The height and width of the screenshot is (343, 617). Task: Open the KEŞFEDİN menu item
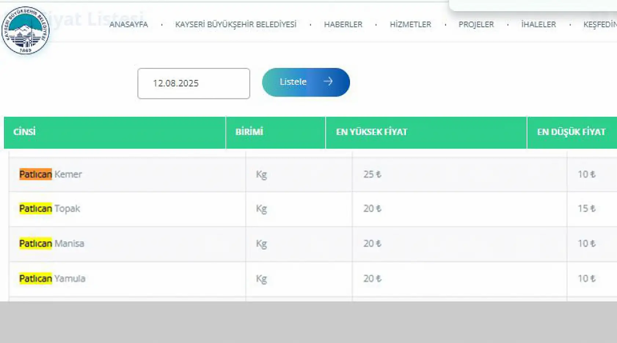pos(600,24)
